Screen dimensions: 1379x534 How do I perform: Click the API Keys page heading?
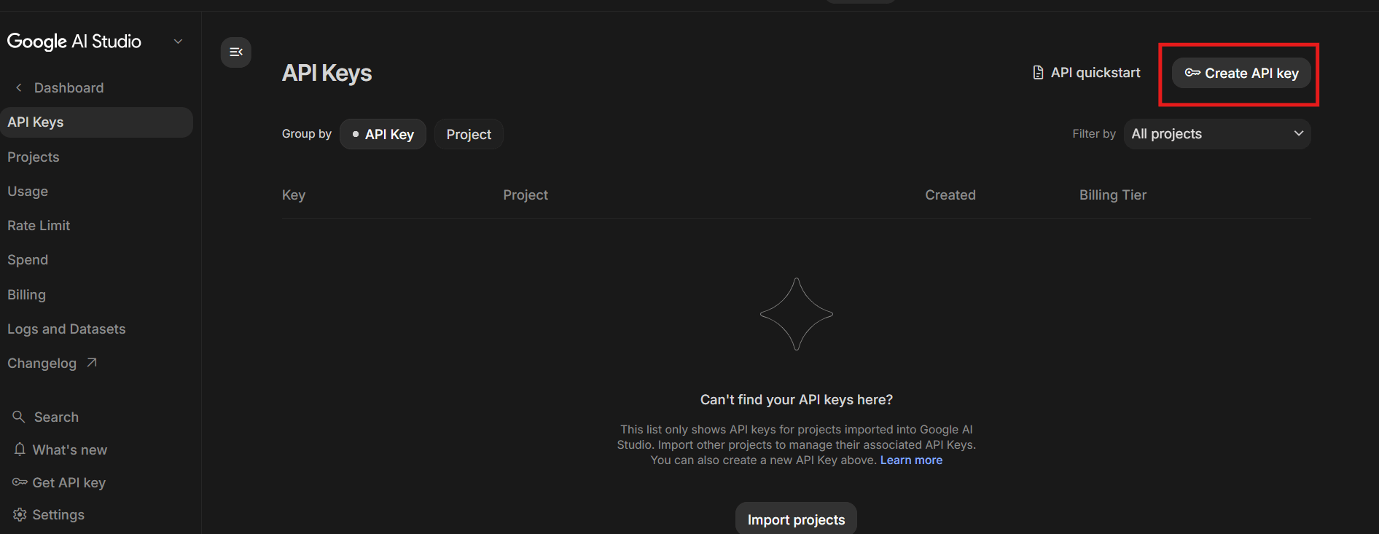click(327, 73)
